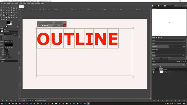Image resolution: width=187 pixels, height=105 pixels.
Task: Open the Colors menu
Action: [x=24, y=3]
